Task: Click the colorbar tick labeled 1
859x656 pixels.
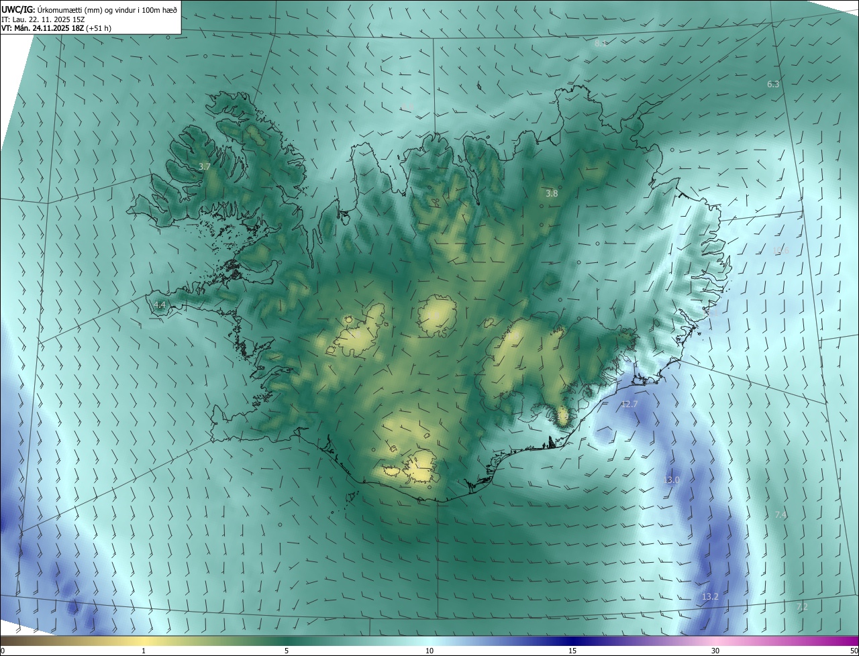Action: click(144, 651)
